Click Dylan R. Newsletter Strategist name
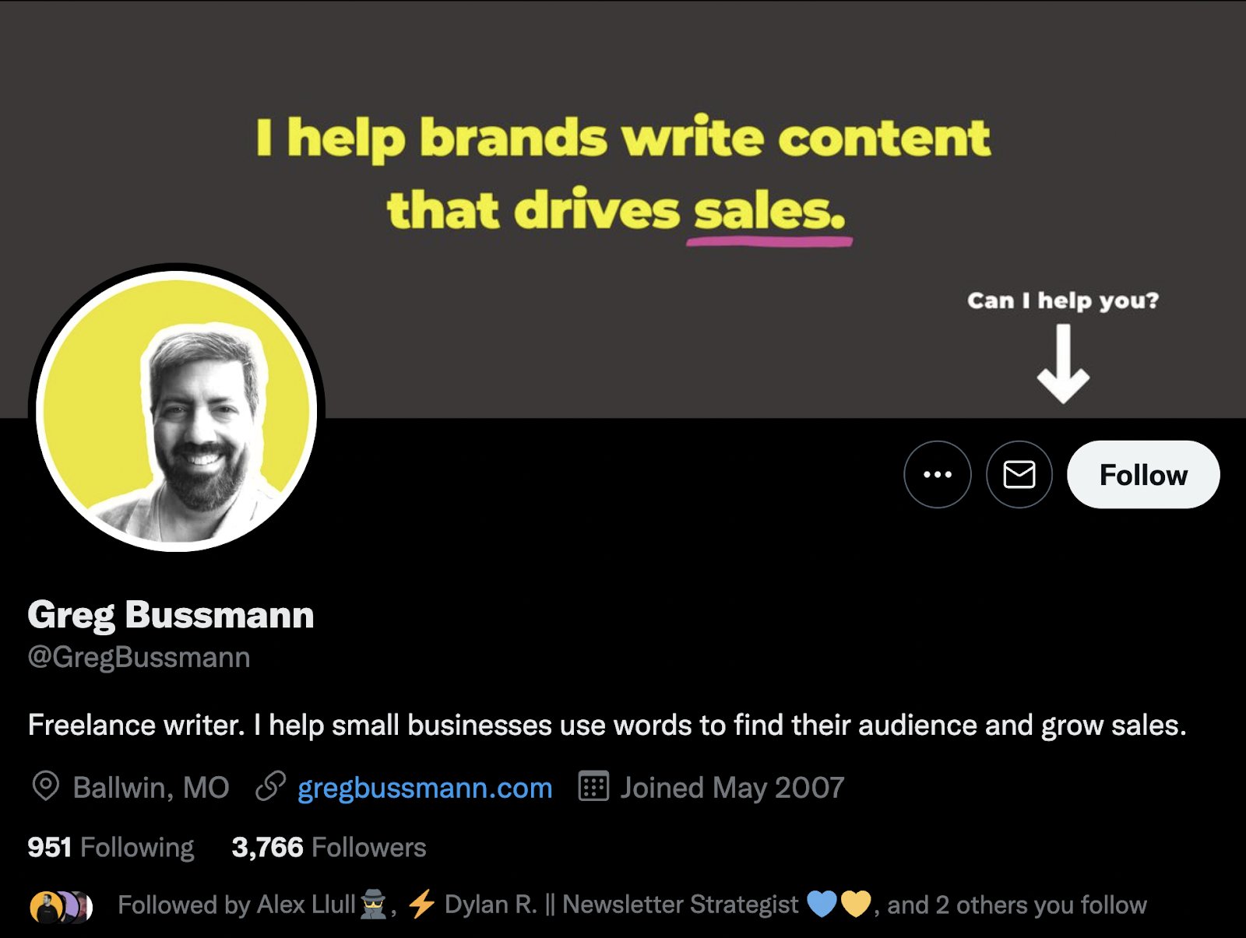 point(621,905)
